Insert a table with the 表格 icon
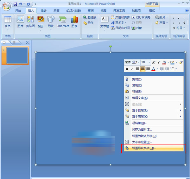This screenshot has width=190, height=179. (8, 23)
